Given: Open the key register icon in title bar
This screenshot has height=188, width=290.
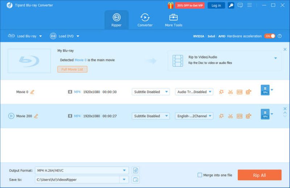Looking at the screenshot, I should (x=231, y=5).
